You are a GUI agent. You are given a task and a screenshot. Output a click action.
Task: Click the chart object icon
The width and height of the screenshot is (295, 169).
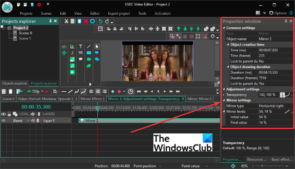click(x=72, y=46)
